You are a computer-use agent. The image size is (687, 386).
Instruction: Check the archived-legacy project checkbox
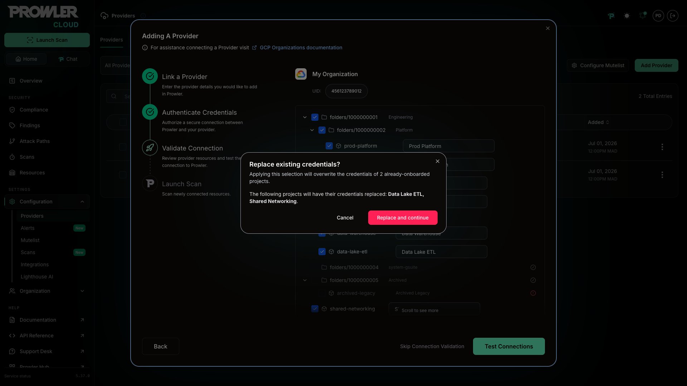(322, 293)
